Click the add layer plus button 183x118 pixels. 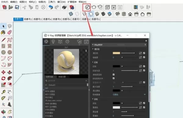146,41
